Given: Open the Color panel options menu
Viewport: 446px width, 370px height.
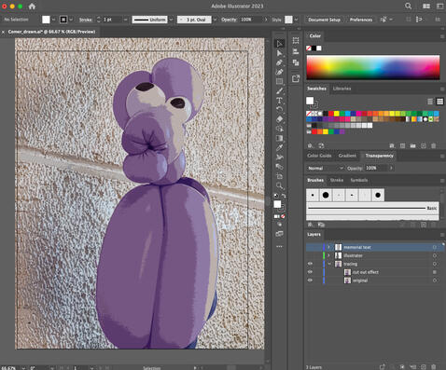Looking at the screenshot, I should coord(442,36).
